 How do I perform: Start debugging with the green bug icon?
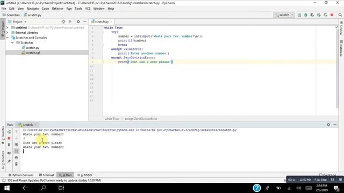click(x=306, y=15)
